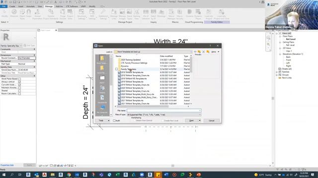Open the Dynamo Player icon
This screenshot has height=178, width=318.
coord(198,14)
